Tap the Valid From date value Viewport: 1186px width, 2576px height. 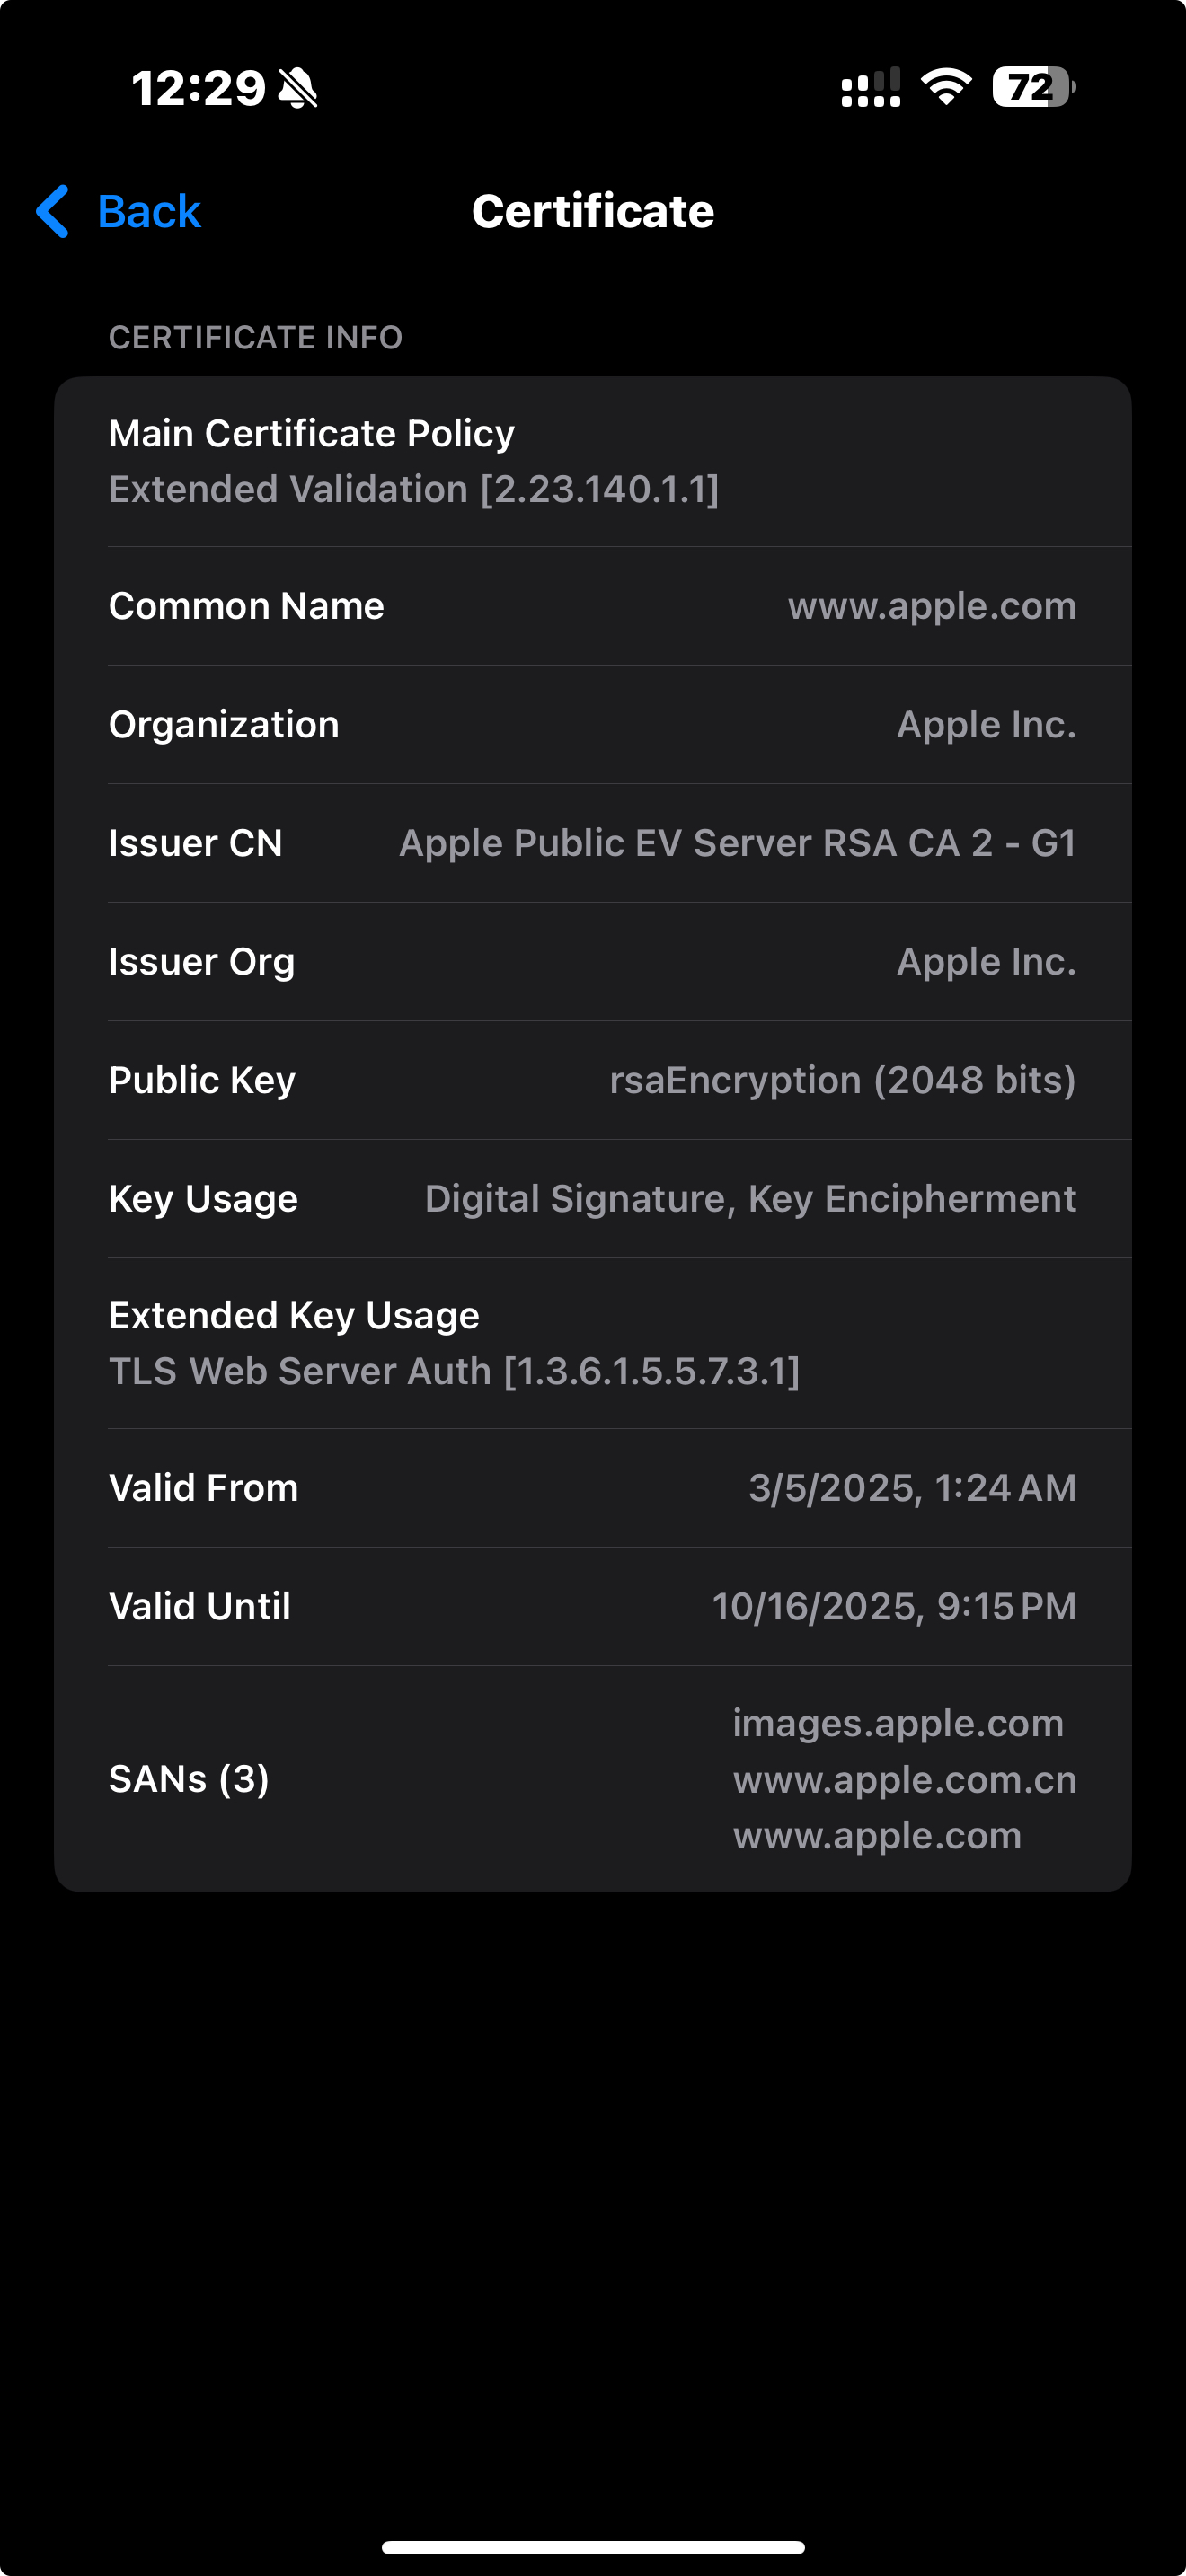[912, 1488]
